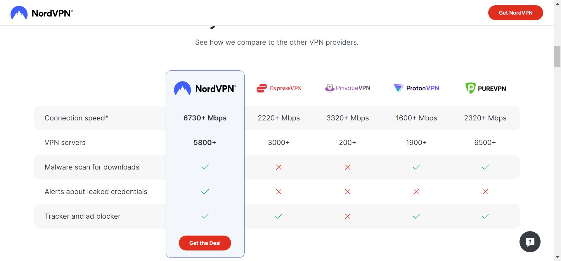This screenshot has height=261, width=561.
Task: Click the Connection speed* row label
Action: (x=77, y=118)
